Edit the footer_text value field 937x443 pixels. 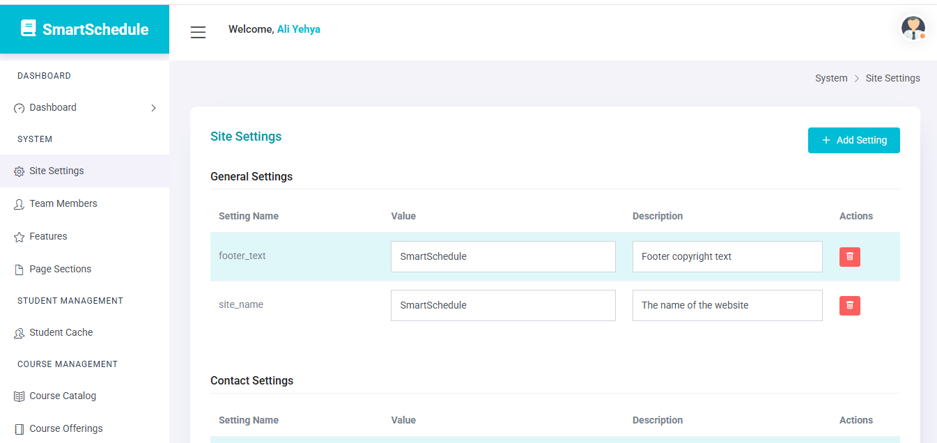pyautogui.click(x=502, y=257)
